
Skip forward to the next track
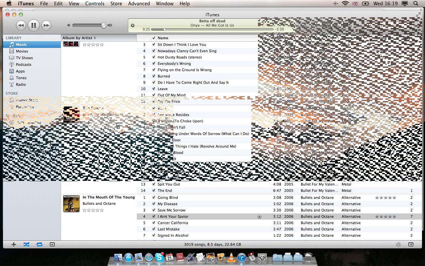(x=46, y=25)
